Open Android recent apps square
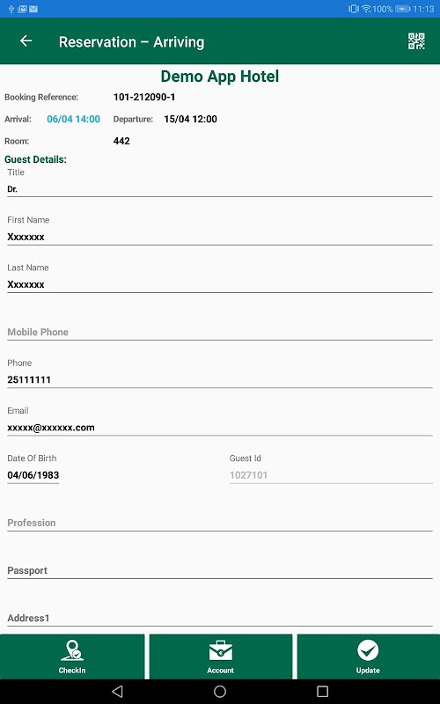Image resolution: width=440 pixels, height=704 pixels. point(322,691)
